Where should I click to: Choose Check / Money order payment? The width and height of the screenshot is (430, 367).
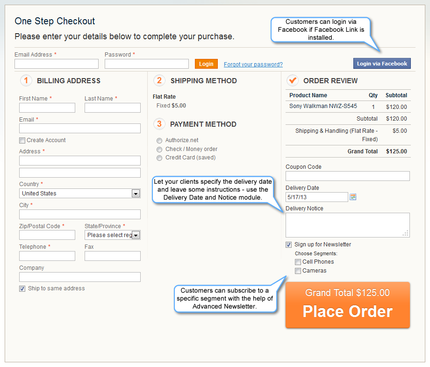[159, 149]
